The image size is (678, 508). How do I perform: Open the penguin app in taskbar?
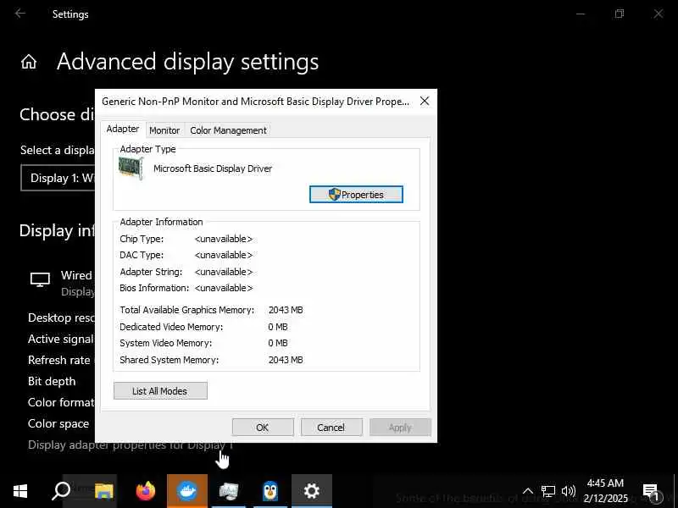(x=270, y=491)
